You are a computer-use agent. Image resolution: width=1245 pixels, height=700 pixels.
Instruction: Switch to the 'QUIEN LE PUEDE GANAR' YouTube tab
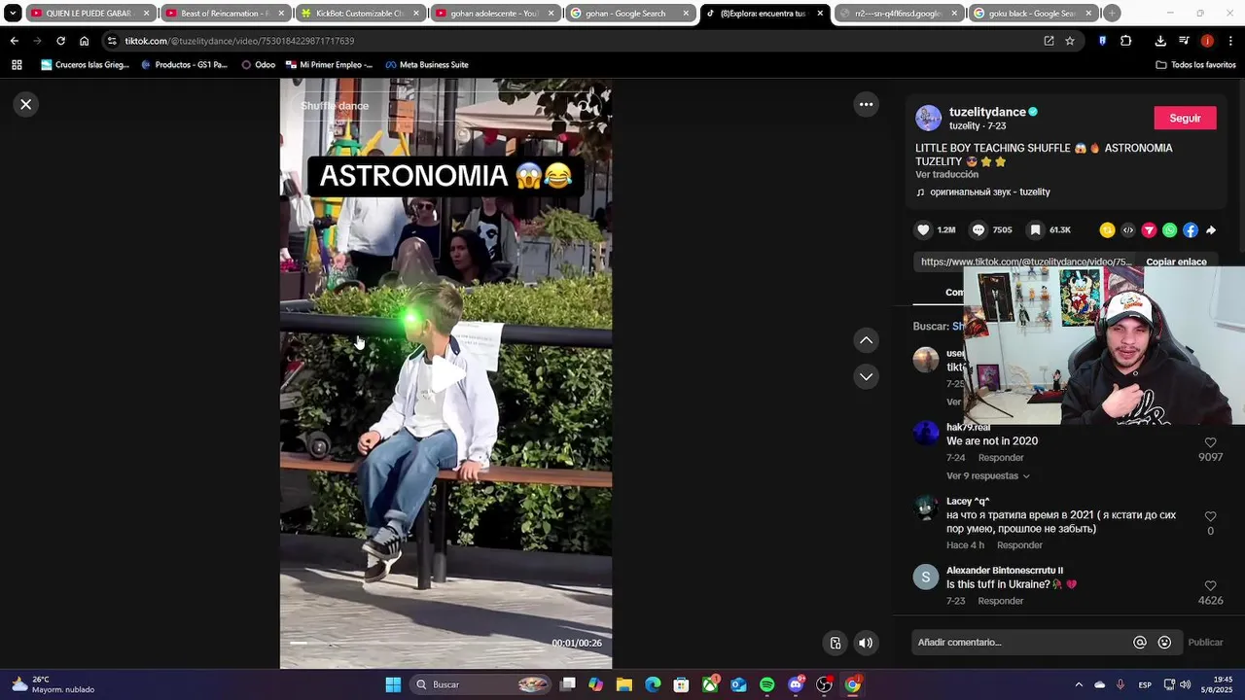89,14
